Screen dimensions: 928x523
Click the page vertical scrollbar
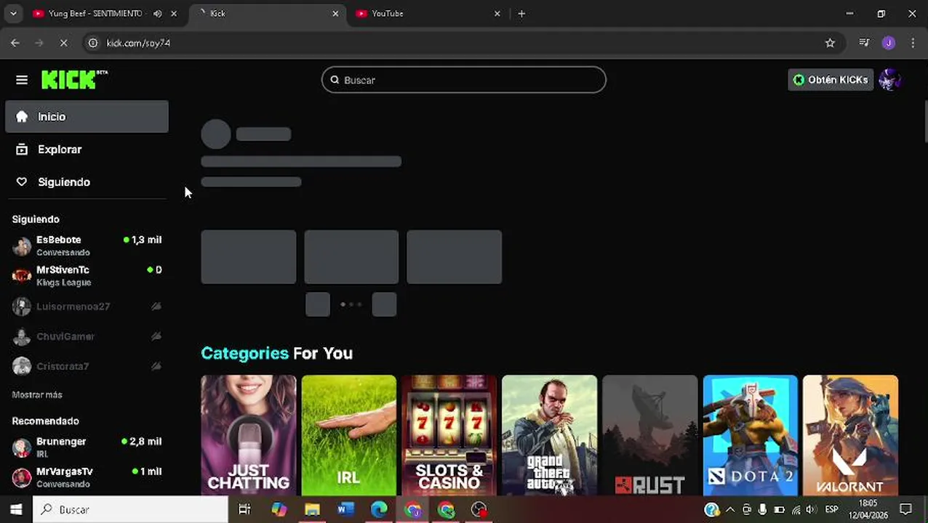point(926,122)
